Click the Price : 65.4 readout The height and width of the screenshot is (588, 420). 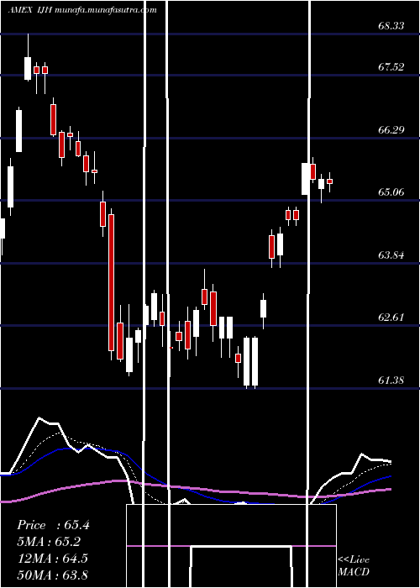click(x=53, y=525)
